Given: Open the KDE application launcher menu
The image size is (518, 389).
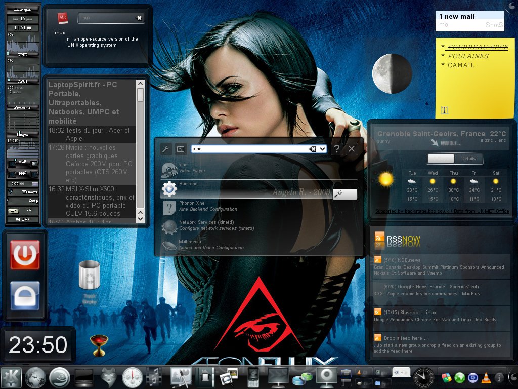Looking at the screenshot, I should coord(11,377).
